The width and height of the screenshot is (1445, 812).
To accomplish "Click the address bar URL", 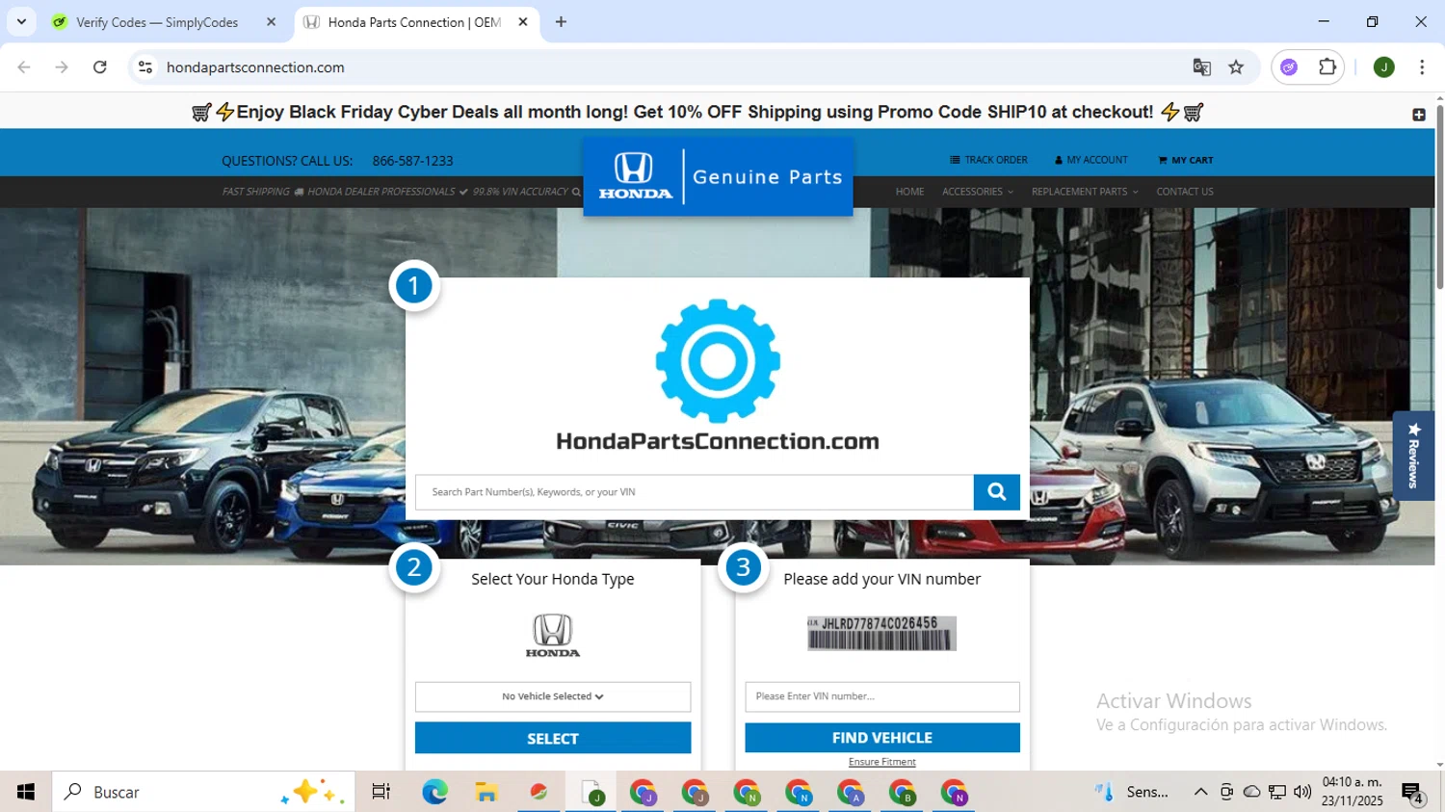I will 255,67.
